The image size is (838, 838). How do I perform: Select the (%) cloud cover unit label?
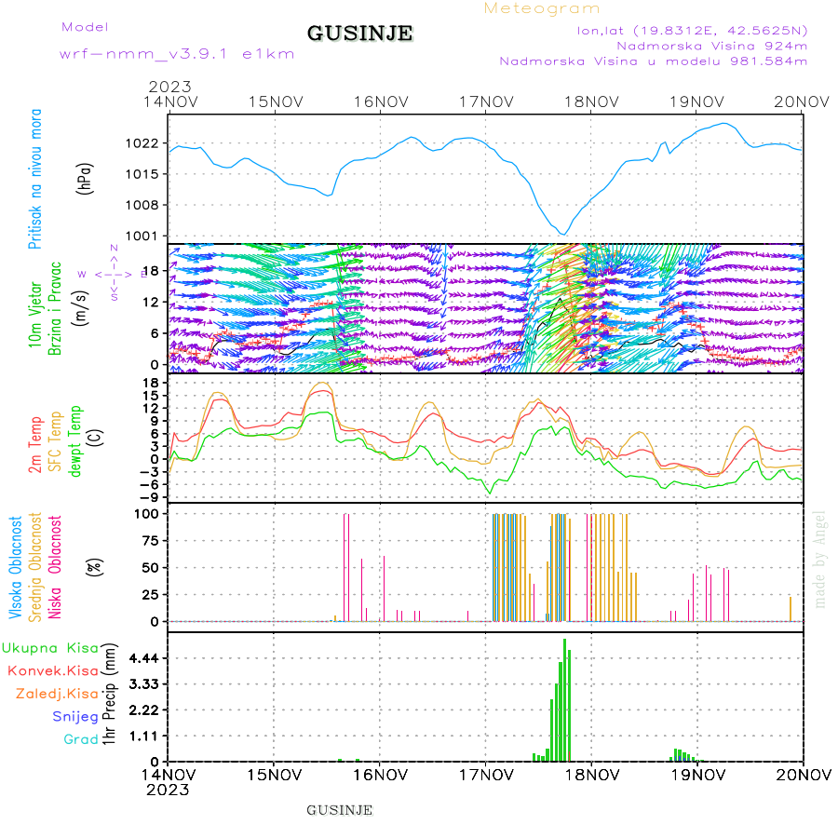tap(95, 566)
